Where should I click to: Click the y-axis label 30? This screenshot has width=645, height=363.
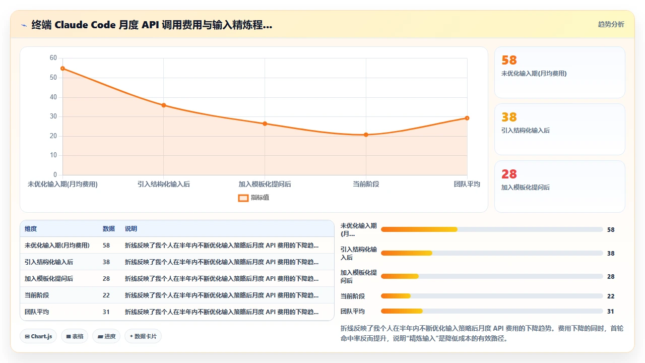coord(53,116)
